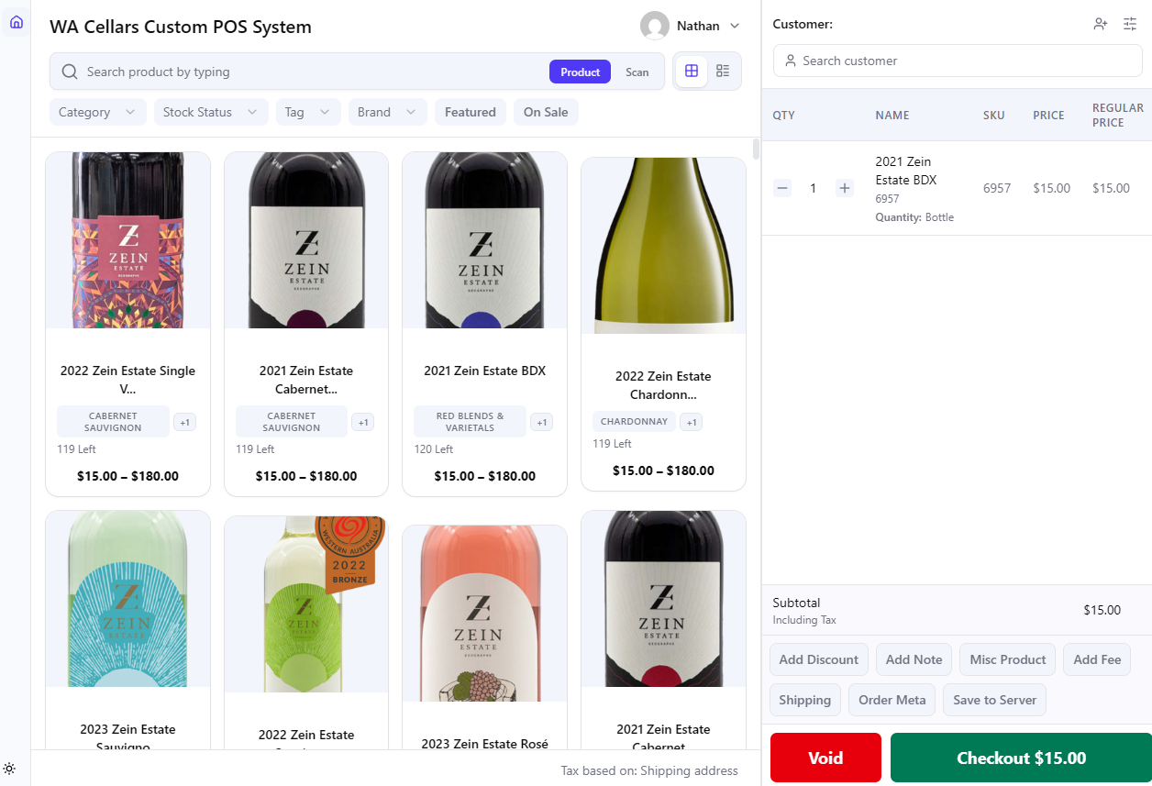This screenshot has width=1152, height=786.
Task: Switch to grid view layout
Action: (x=692, y=71)
